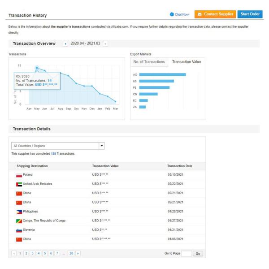Switch to No. of Transactions tab
269x269 pixels.
(x=149, y=61)
